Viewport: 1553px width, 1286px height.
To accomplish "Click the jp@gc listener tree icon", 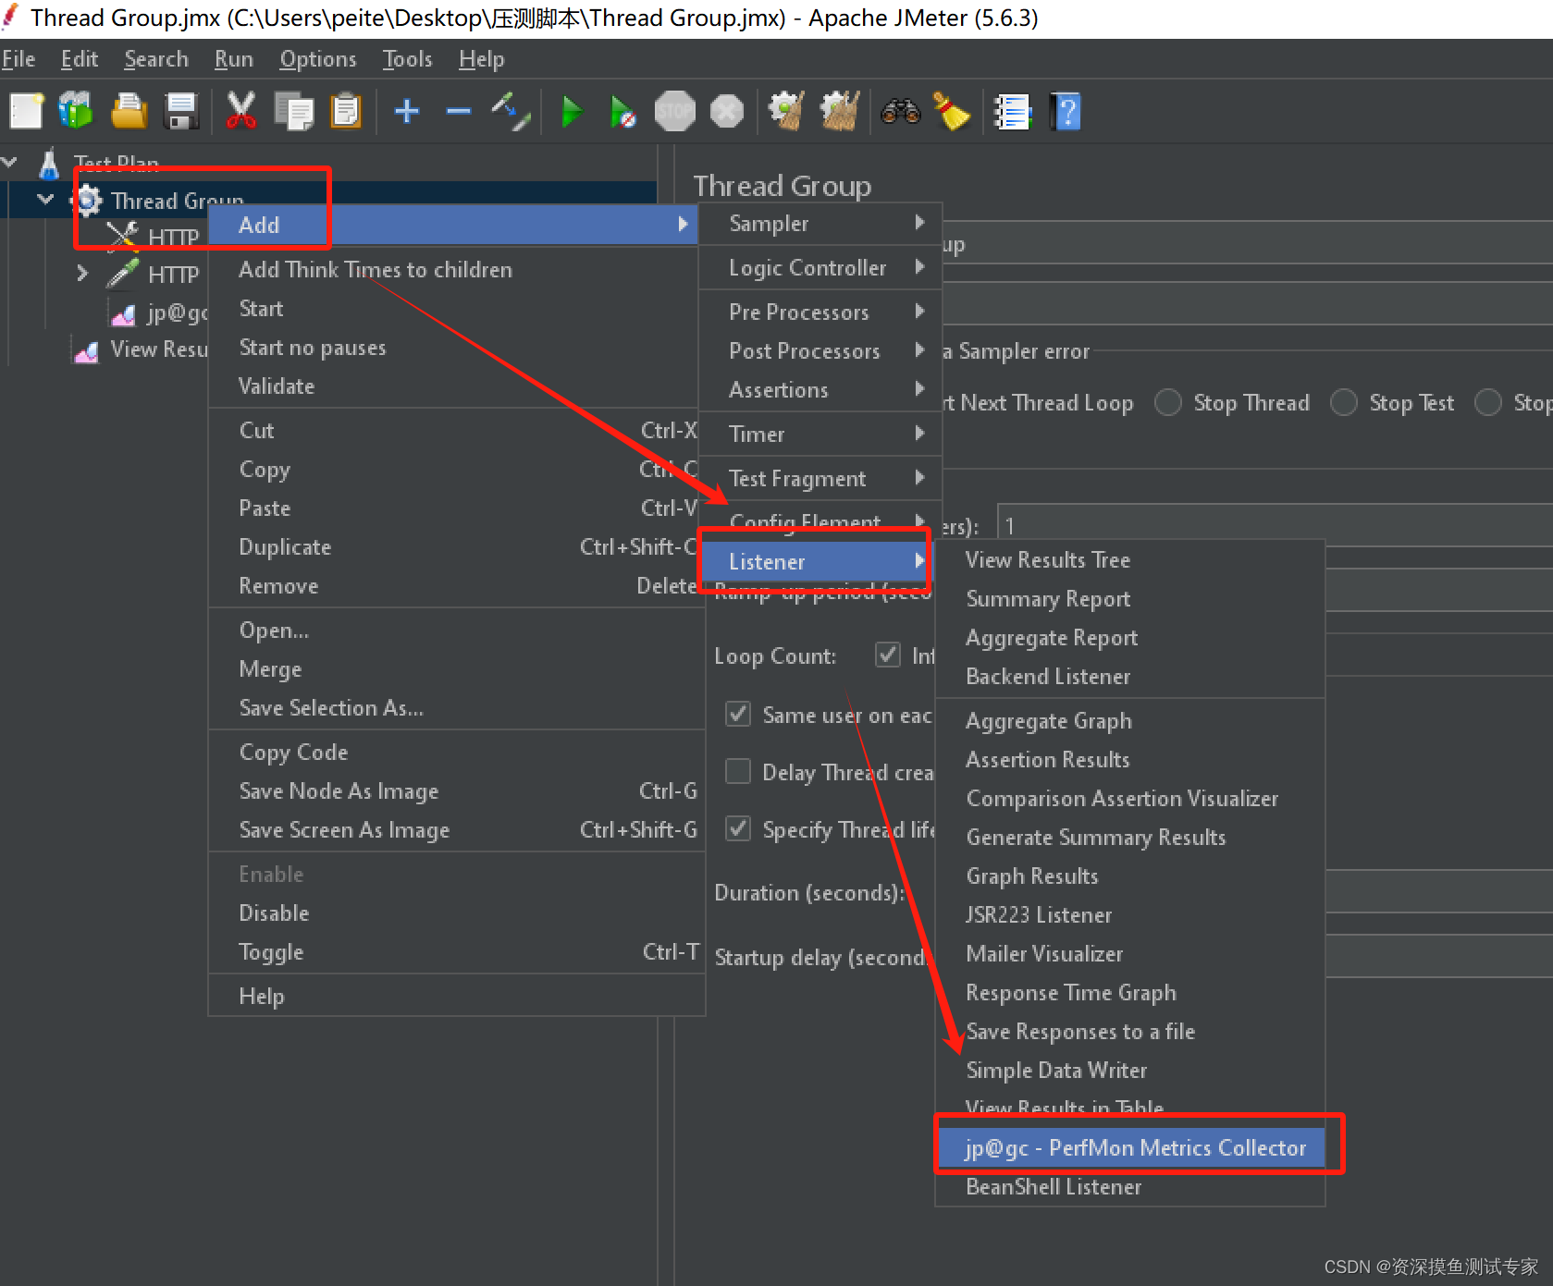I will point(123,314).
